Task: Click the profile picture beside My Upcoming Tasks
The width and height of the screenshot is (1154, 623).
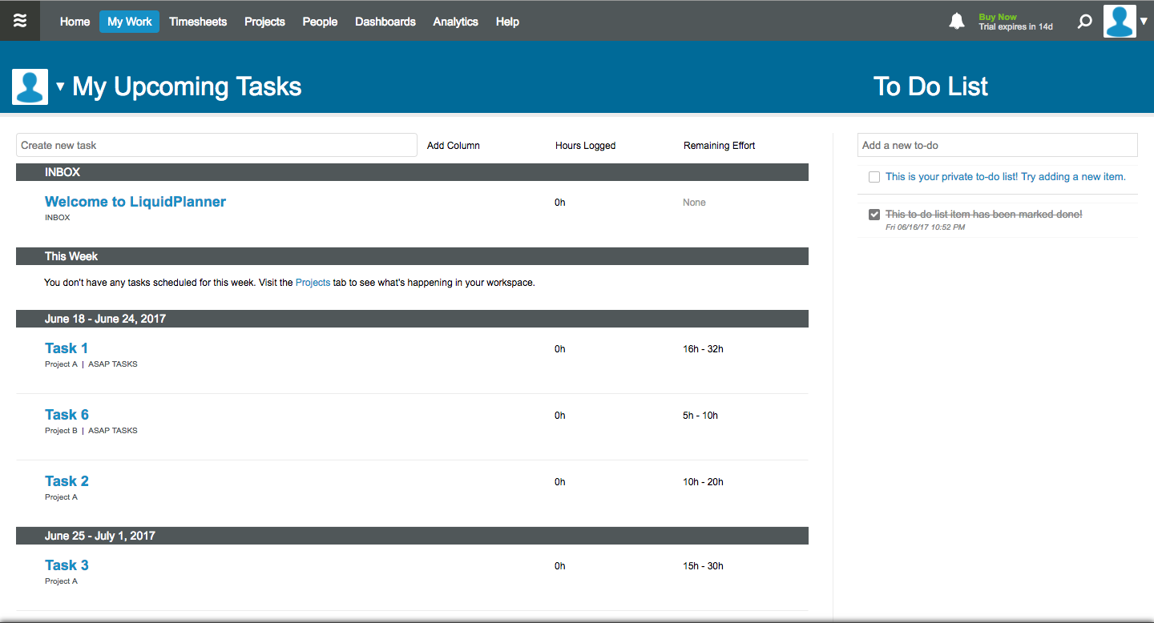Action: 30,86
